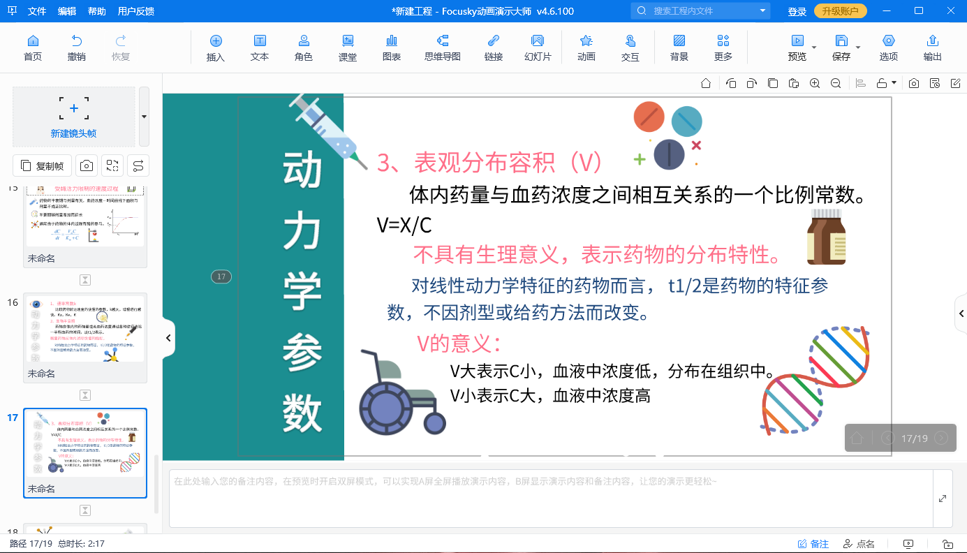This screenshot has width=967, height=553.
Task: Expand the 保存 dropdown arrow
Action: [858, 47]
